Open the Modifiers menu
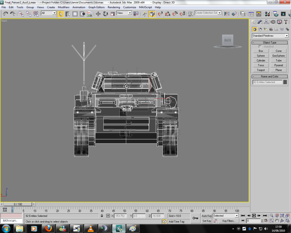The width and height of the screenshot is (291, 233). pyautogui.click(x=64, y=7)
